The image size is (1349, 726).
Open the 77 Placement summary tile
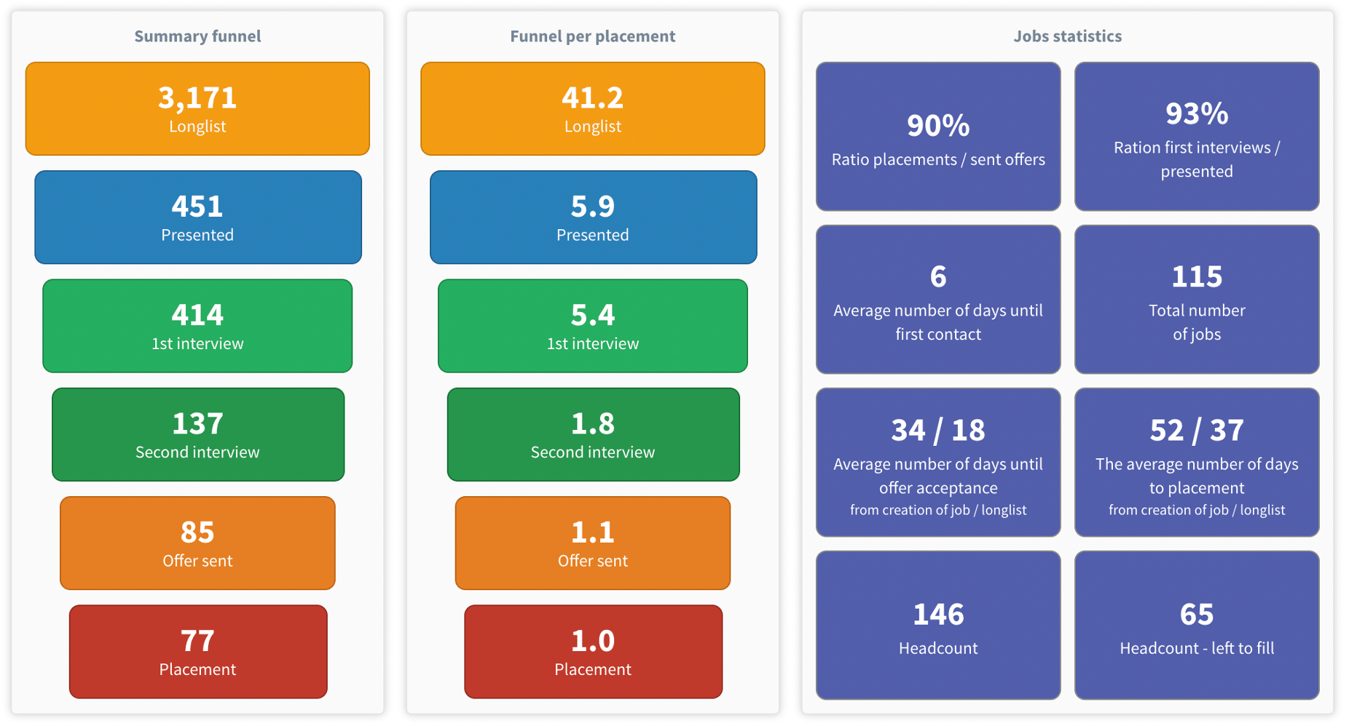198,652
